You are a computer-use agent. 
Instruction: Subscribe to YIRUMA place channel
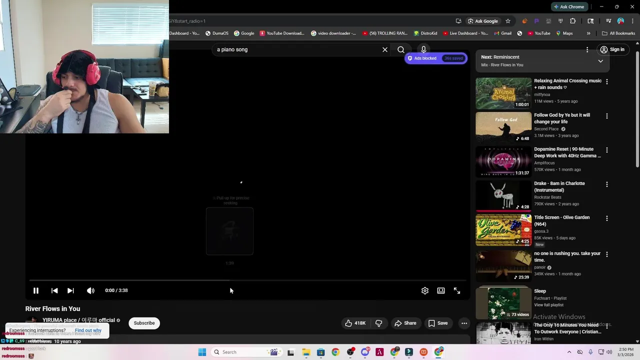144,323
